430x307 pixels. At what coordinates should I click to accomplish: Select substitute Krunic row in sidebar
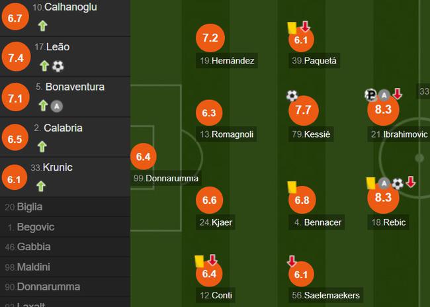click(x=65, y=177)
